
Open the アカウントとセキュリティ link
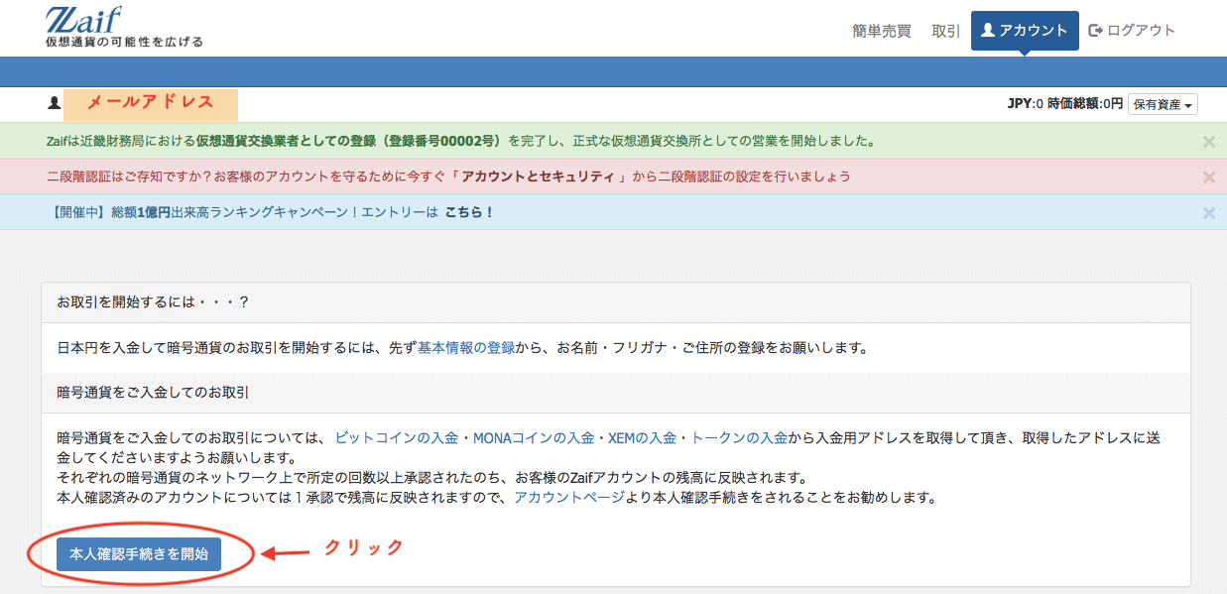(541, 177)
